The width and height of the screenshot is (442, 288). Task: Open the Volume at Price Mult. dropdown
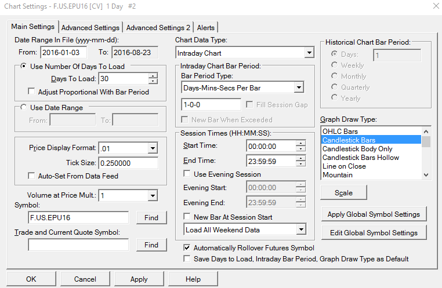153,195
